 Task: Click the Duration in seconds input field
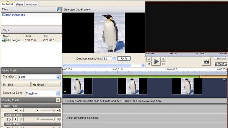coord(107,58)
